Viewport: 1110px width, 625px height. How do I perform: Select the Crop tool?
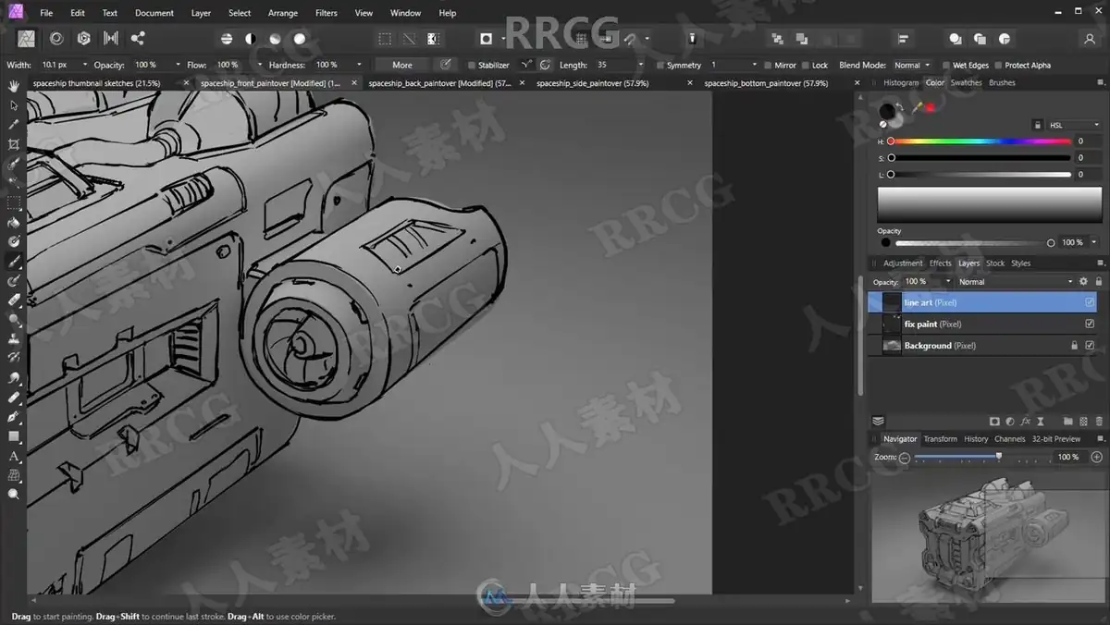[x=14, y=144]
